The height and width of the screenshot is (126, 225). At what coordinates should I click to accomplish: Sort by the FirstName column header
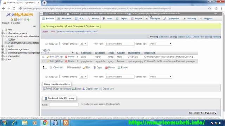pyautogui.click(x=86, y=53)
